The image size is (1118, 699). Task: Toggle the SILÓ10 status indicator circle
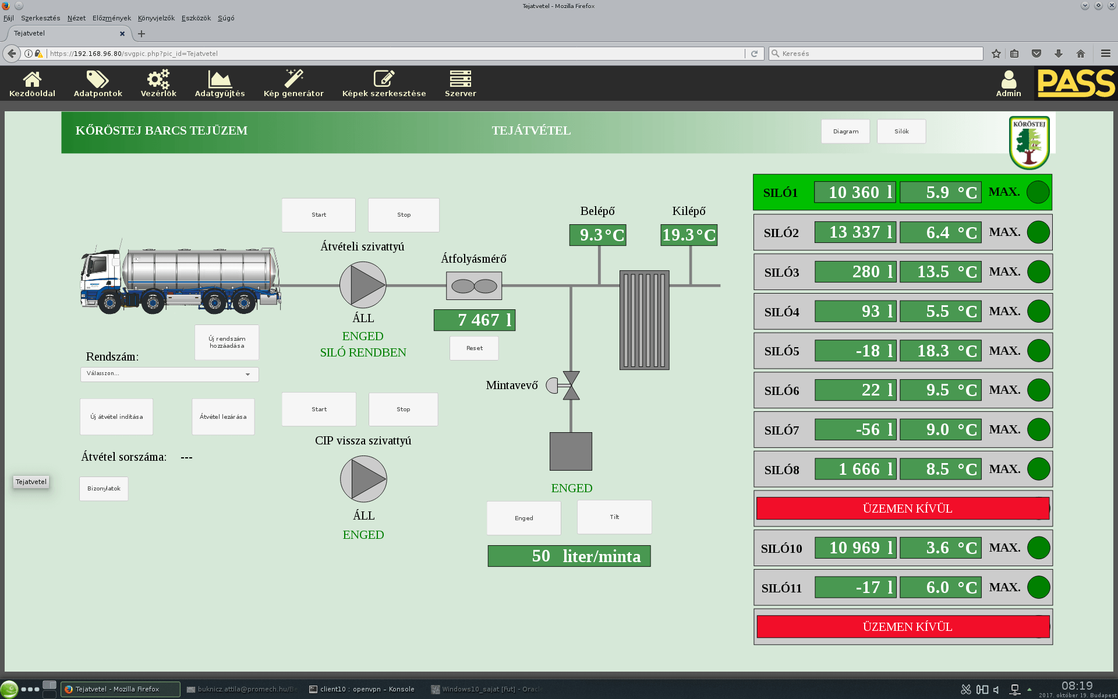click(1038, 548)
